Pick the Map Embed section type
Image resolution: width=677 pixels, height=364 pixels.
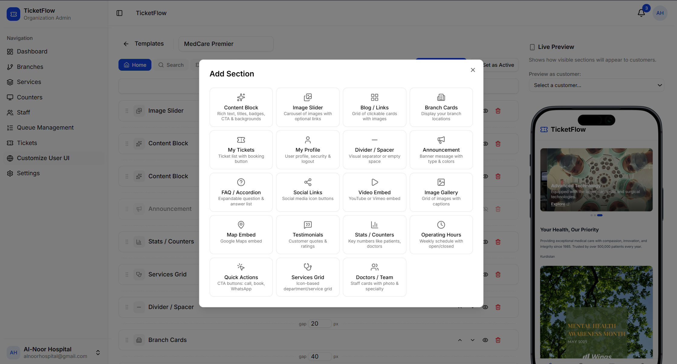tap(241, 234)
